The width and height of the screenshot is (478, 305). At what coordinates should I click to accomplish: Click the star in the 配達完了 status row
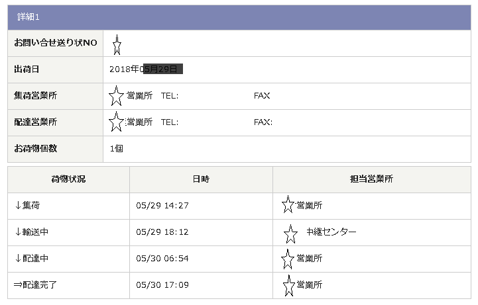(x=288, y=285)
